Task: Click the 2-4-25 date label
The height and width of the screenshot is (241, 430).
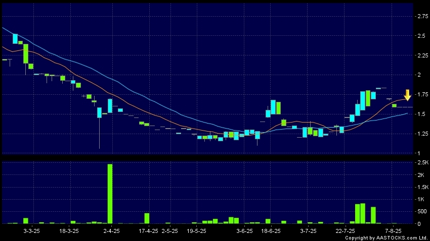Action: point(111,231)
